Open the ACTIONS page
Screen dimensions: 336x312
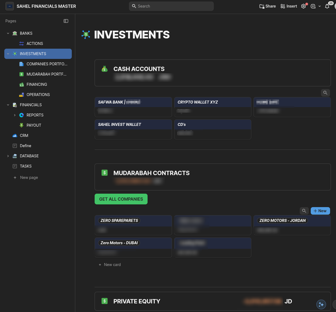[35, 44]
